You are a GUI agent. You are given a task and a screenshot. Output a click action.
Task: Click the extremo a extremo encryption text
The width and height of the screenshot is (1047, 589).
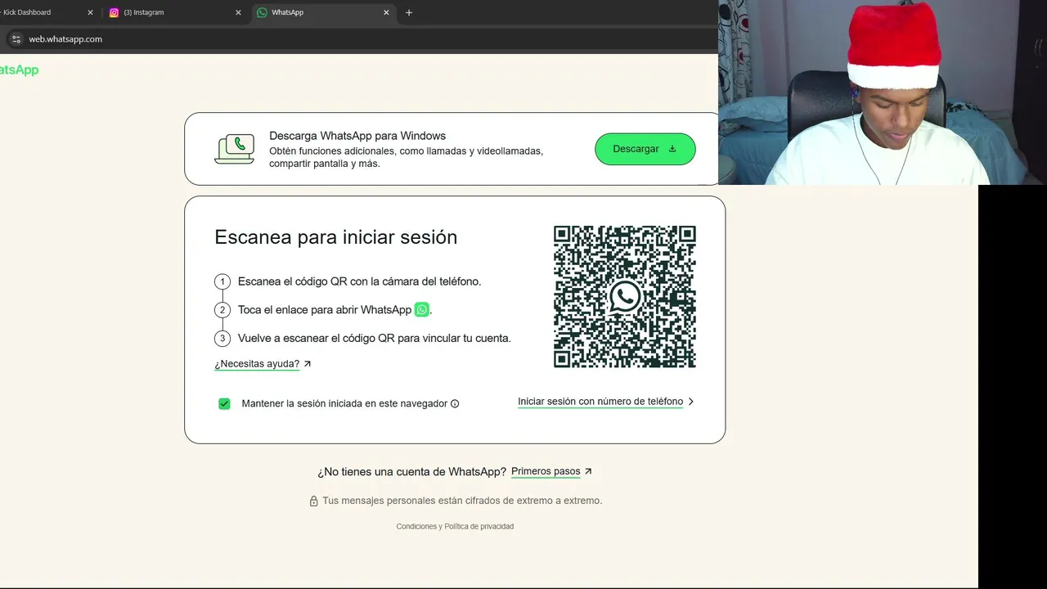click(x=462, y=501)
